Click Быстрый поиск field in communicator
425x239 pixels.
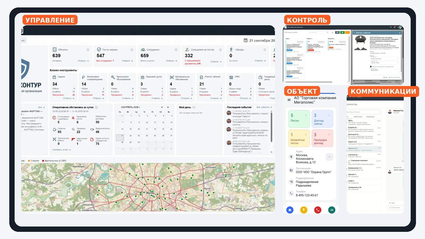363,112
